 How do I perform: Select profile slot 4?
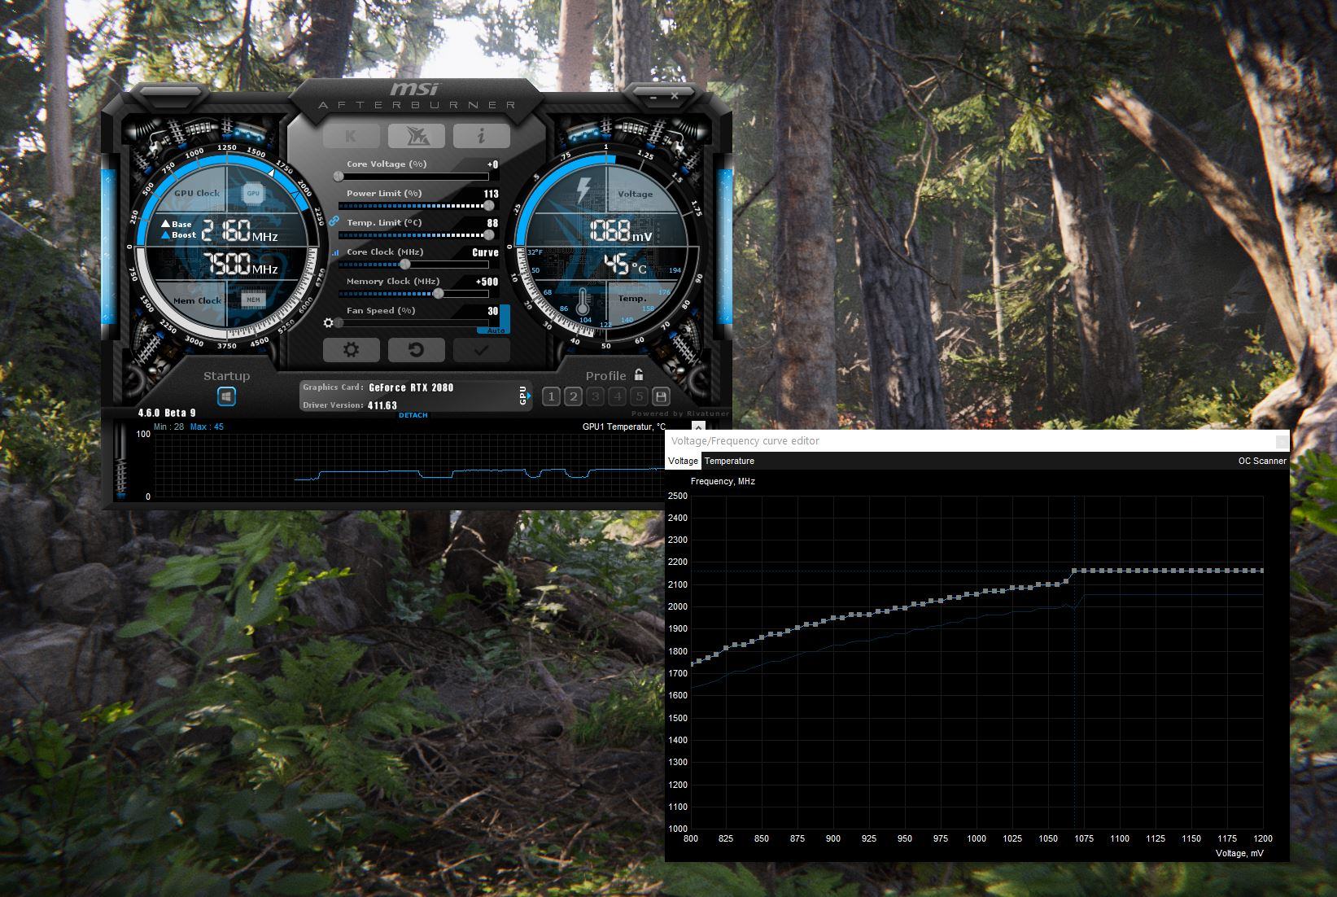coord(617,396)
